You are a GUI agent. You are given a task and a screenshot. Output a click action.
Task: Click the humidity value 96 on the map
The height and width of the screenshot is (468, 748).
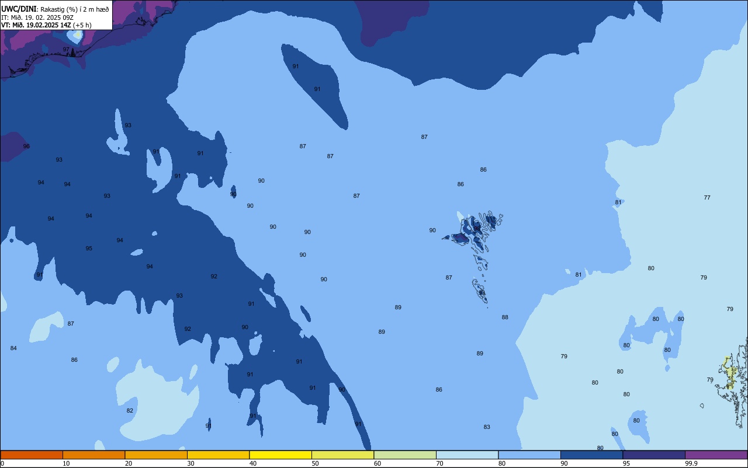(x=26, y=146)
